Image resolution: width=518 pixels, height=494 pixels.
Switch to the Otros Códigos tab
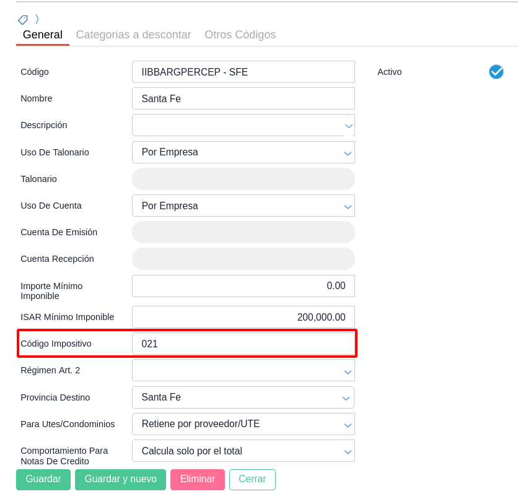pyautogui.click(x=240, y=35)
